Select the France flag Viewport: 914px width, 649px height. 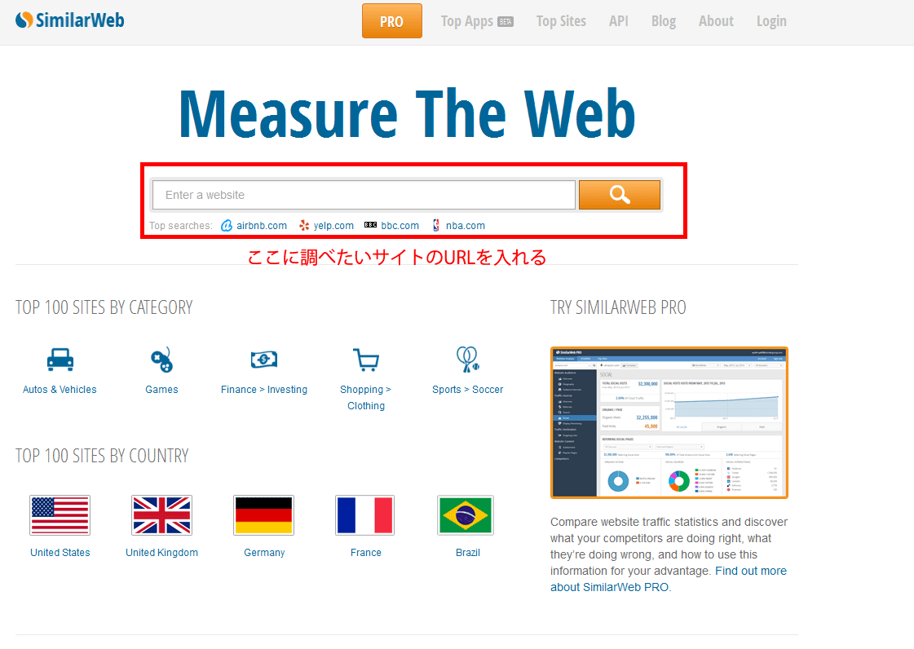(x=365, y=515)
